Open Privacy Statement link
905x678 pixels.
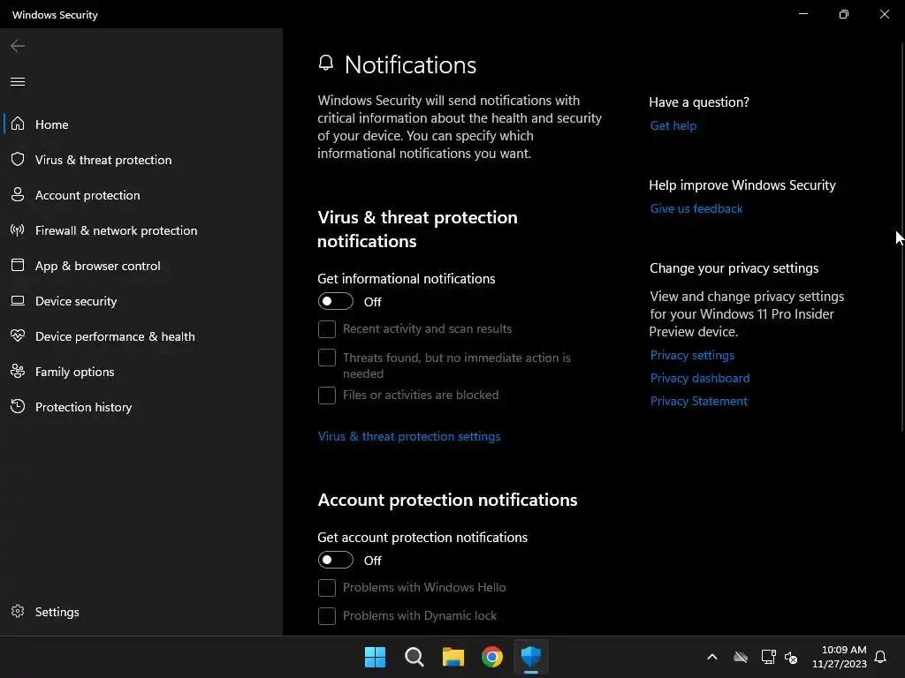coord(698,402)
